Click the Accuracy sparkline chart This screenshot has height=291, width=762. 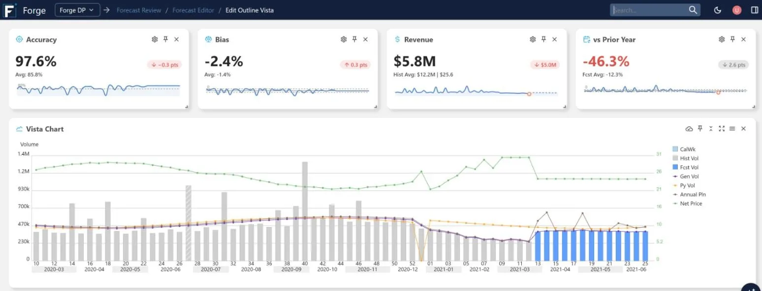pos(98,89)
